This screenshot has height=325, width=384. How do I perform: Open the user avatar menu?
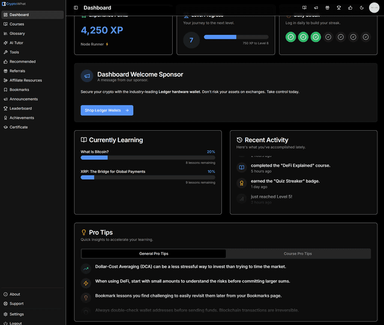point(374,8)
